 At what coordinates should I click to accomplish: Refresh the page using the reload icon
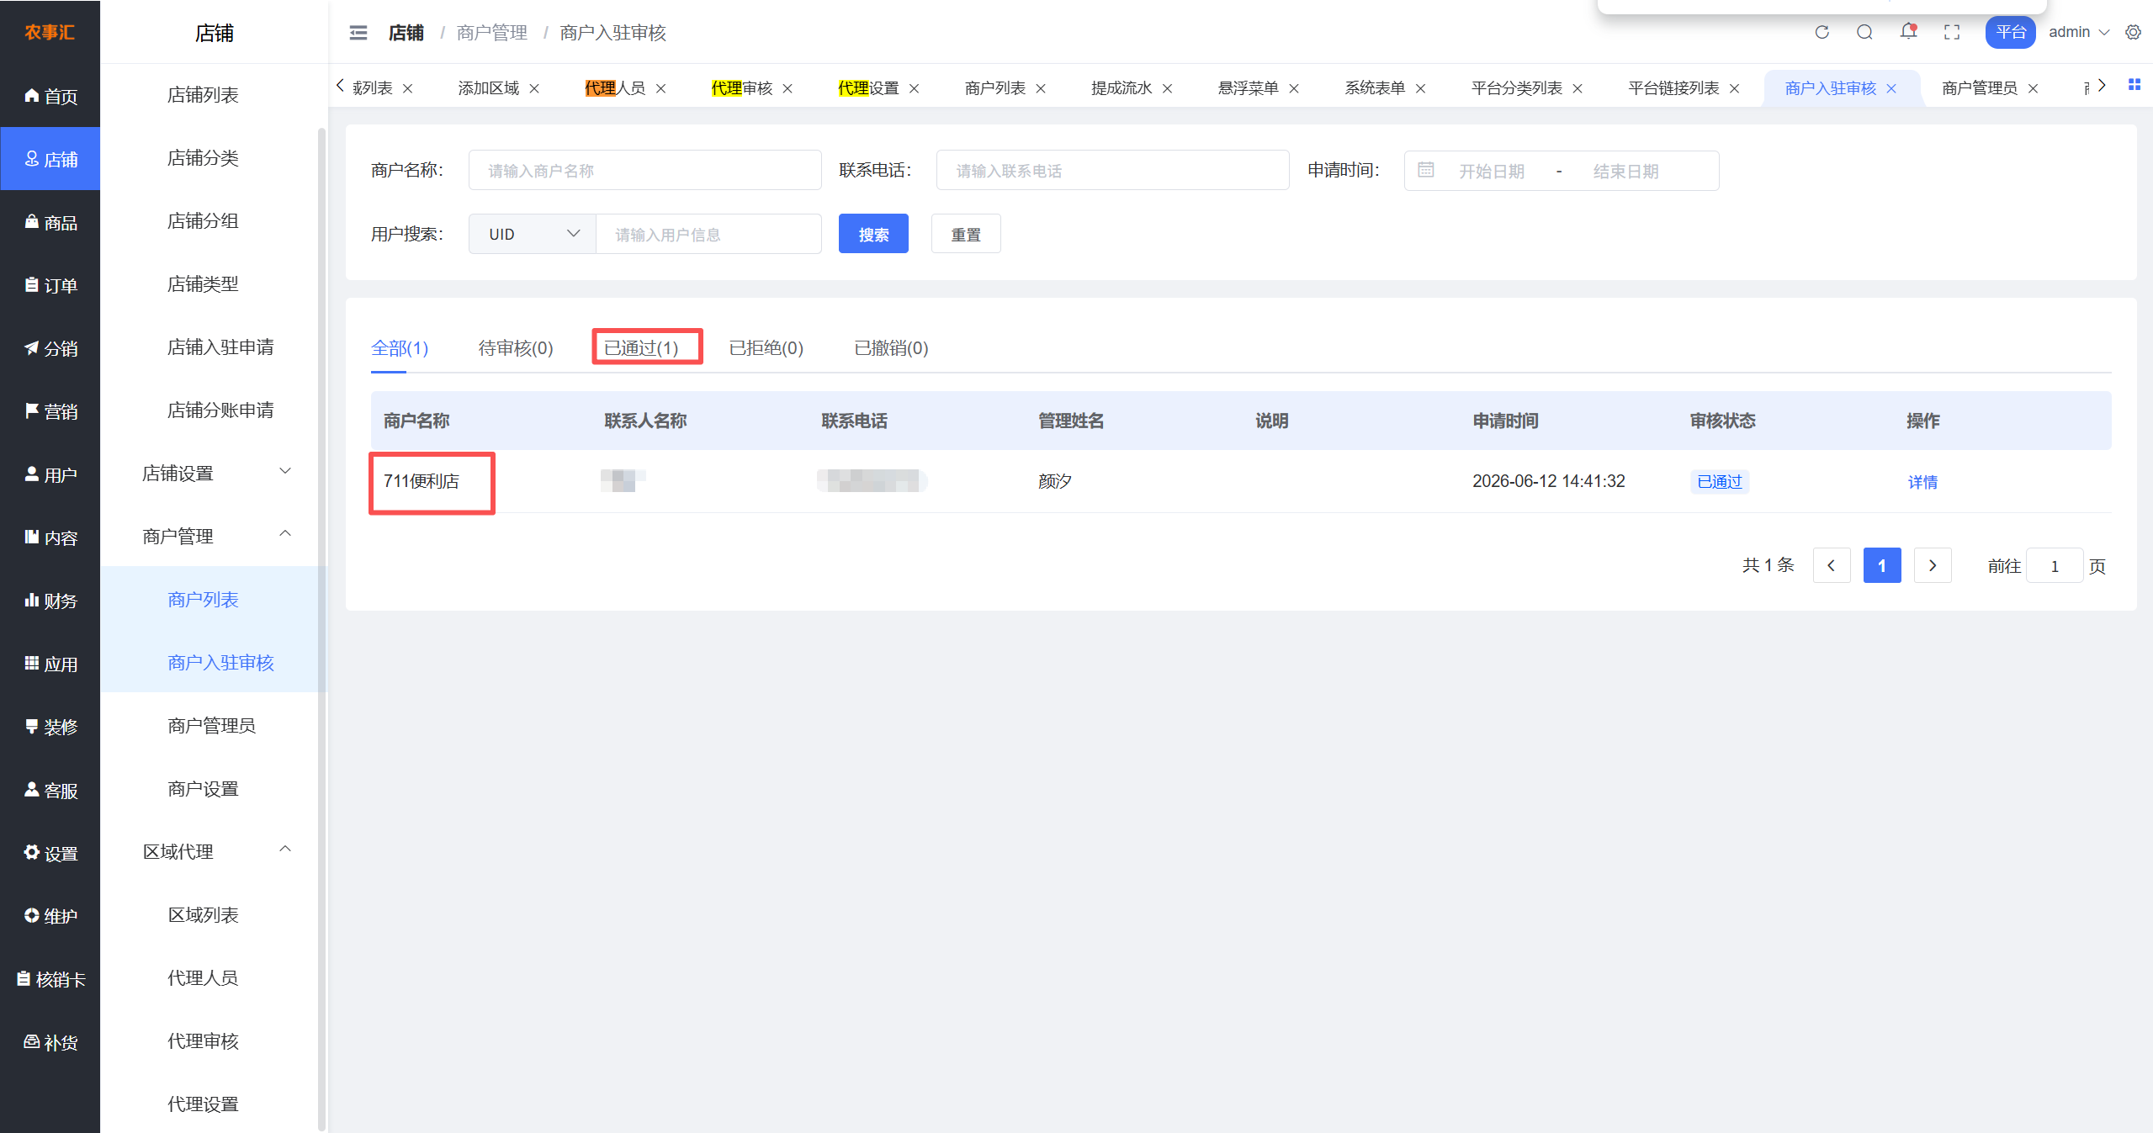(1822, 33)
